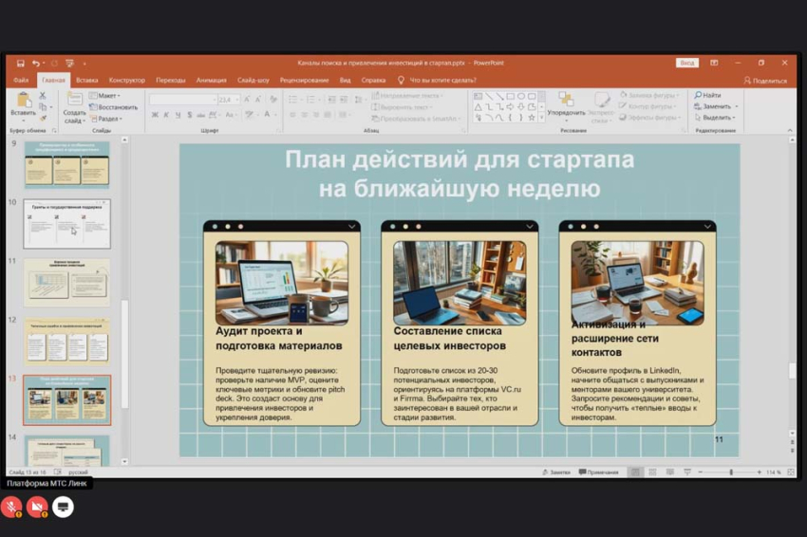Click Что вы хотите сделать search field
Screen dimensions: 807x537
point(442,81)
